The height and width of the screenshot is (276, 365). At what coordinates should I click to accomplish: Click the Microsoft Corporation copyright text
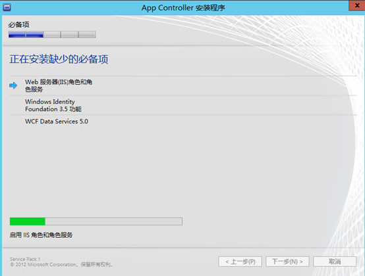coord(61,264)
